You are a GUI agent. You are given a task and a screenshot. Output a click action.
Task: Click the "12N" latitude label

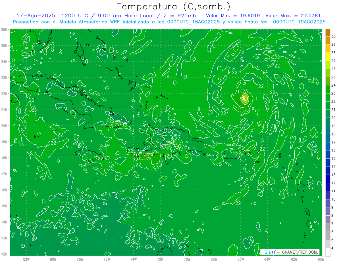[4, 254]
